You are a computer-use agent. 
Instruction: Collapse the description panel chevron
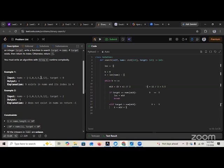point(82,46)
